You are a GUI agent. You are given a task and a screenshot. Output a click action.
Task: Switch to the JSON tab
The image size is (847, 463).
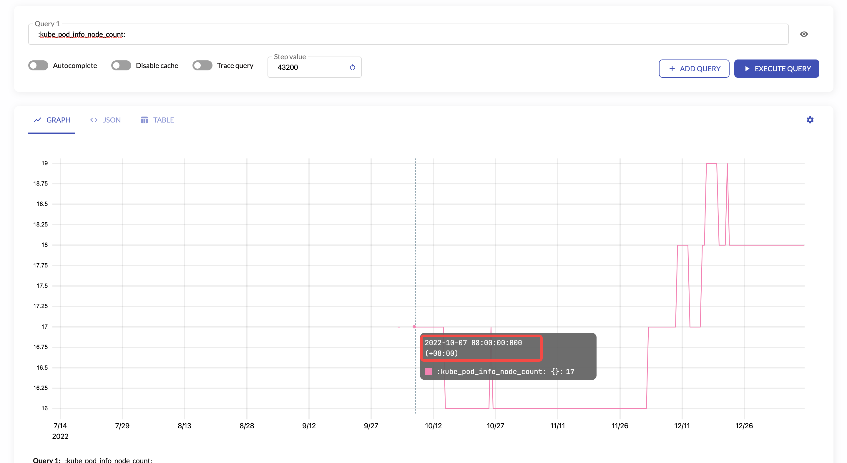[x=112, y=120]
